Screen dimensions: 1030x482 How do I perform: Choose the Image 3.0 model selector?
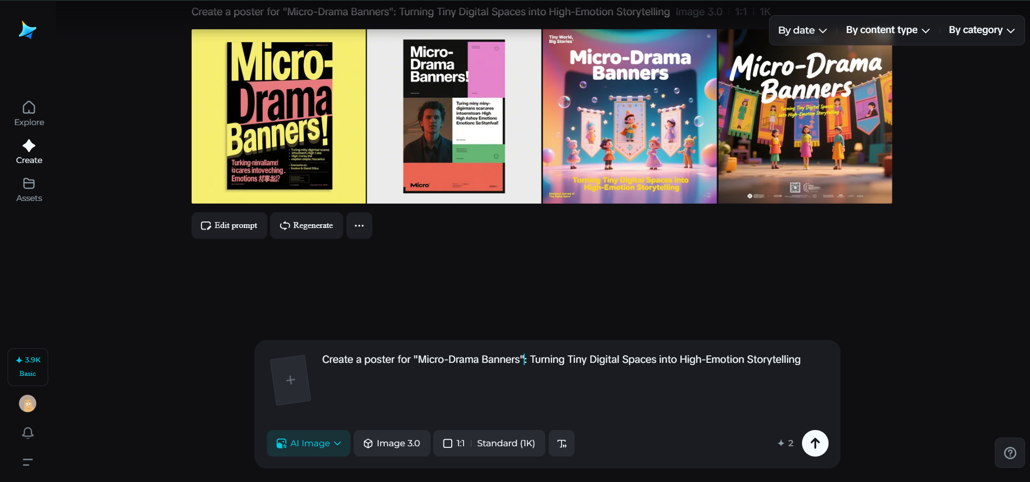pyautogui.click(x=392, y=443)
